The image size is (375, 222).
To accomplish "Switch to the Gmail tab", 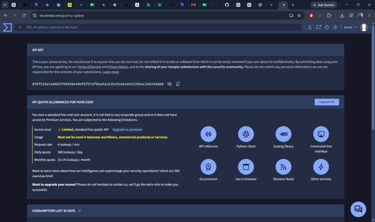I will tap(193, 5).
